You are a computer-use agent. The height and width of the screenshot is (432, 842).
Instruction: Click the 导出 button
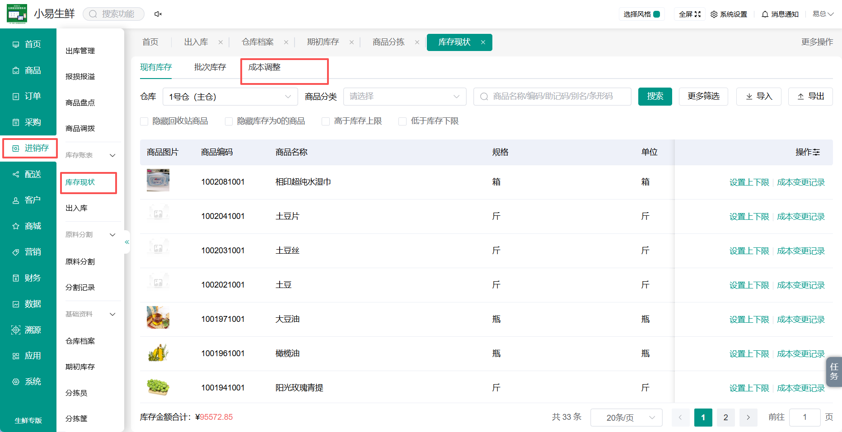[x=810, y=97]
